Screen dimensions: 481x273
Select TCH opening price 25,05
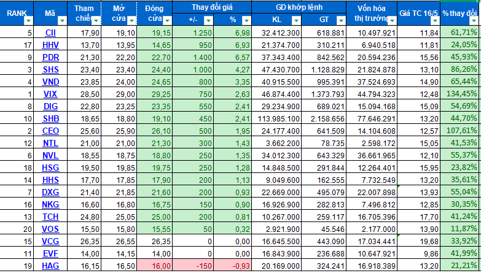(119, 217)
